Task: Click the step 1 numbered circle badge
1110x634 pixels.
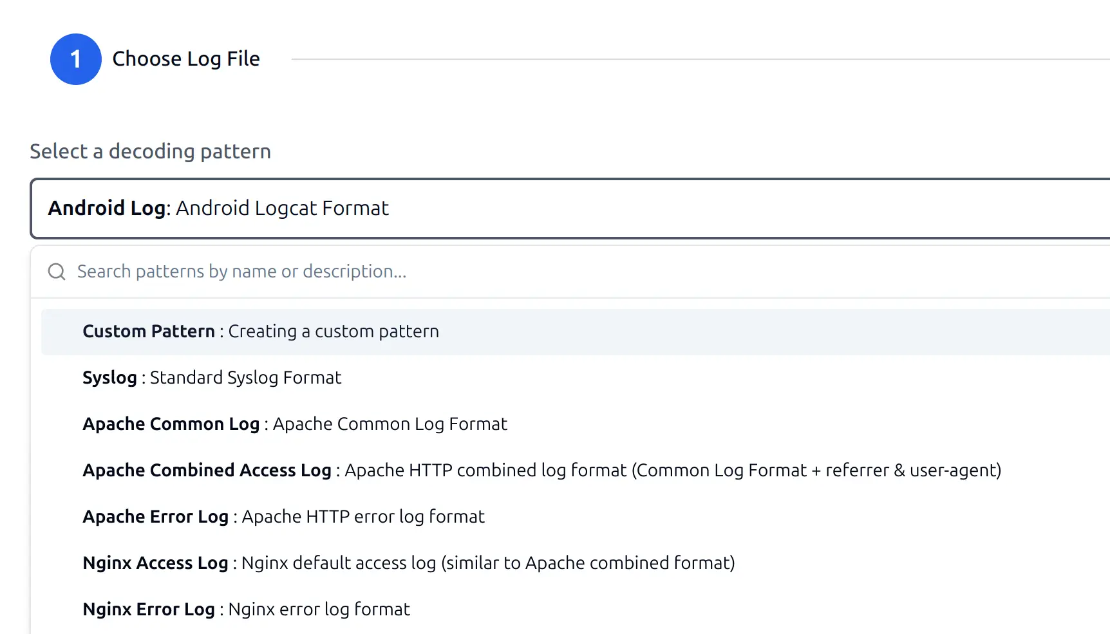Action: [75, 59]
